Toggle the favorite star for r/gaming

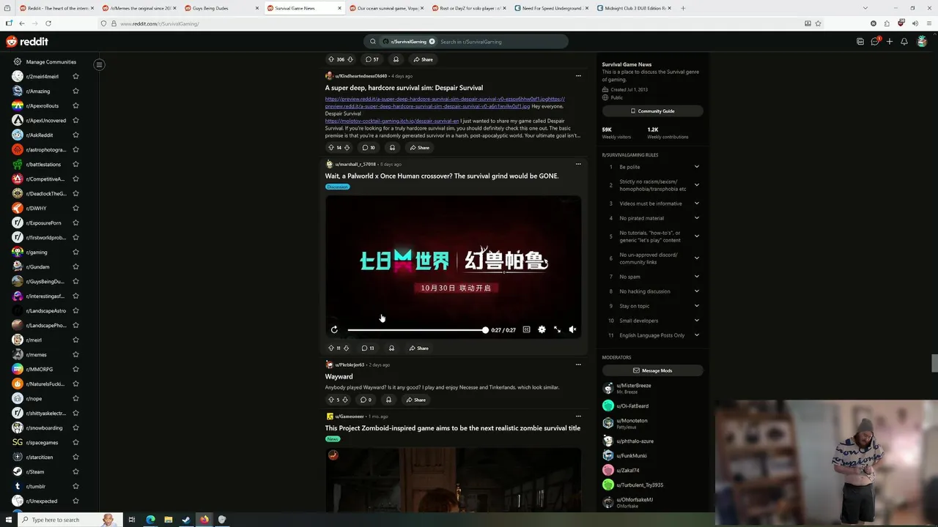pos(75,252)
